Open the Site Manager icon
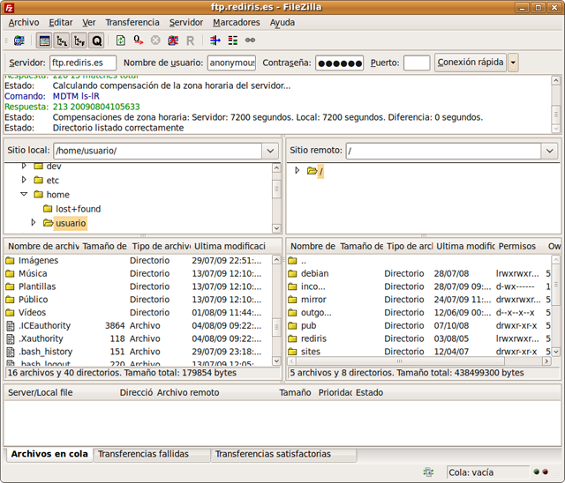The image size is (565, 483). pos(19,41)
